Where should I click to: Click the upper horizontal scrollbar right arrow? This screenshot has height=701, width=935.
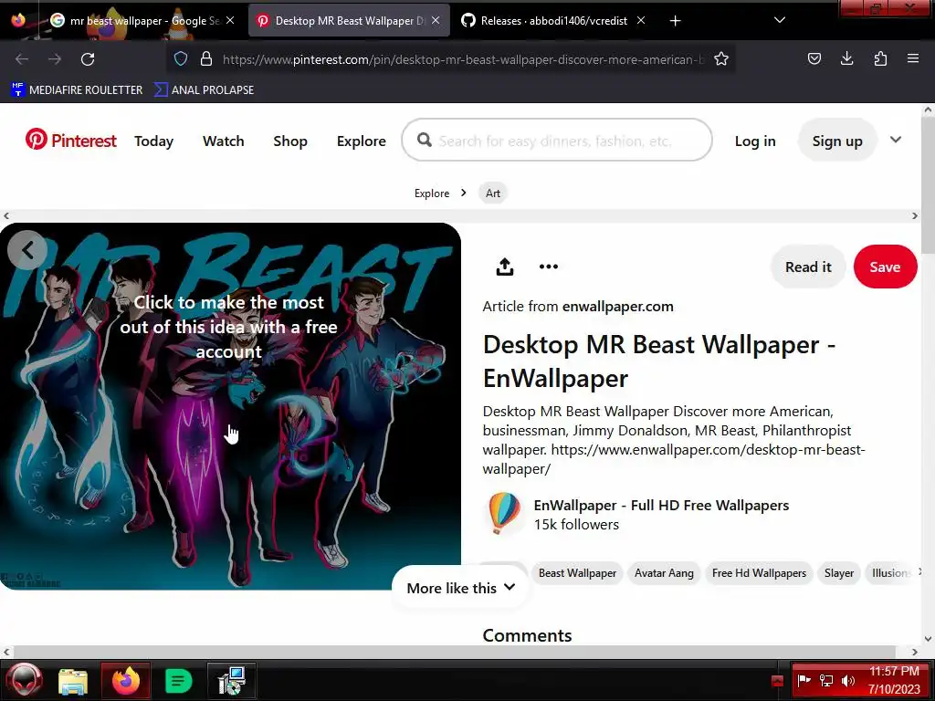tap(915, 215)
